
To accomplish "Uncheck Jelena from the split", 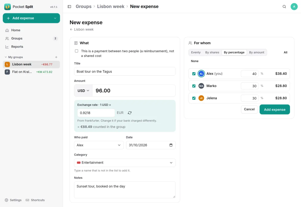I will [194, 98].
